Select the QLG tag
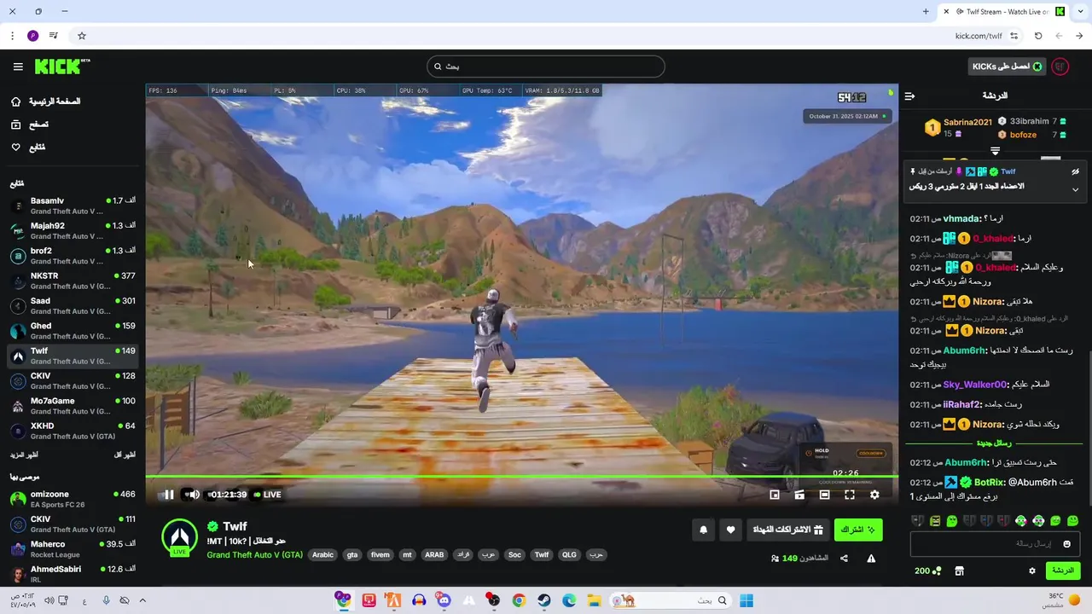 [569, 554]
